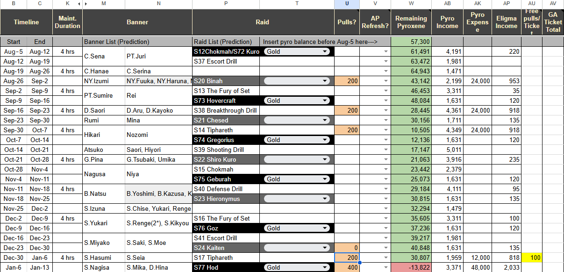
Task: Click the 12,000 Pyro Expense cell
Action: coord(478,258)
